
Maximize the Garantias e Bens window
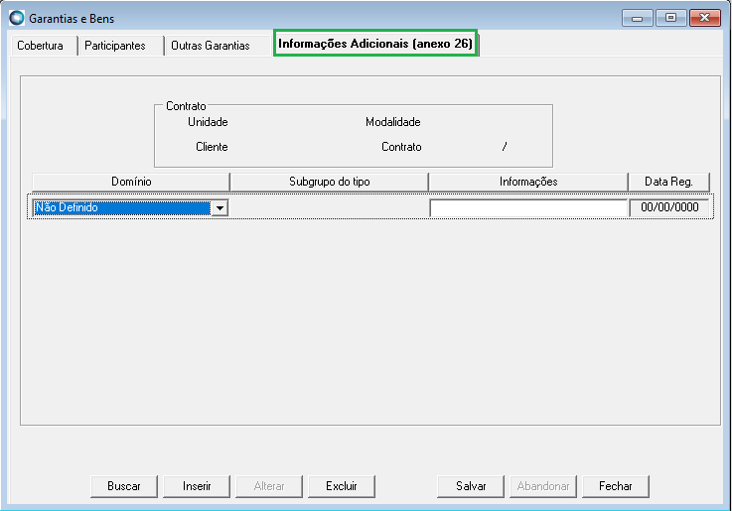click(670, 18)
